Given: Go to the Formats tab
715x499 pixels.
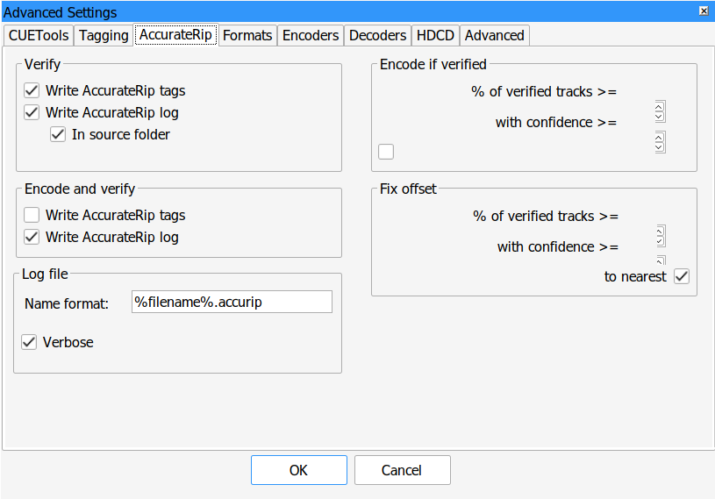Looking at the screenshot, I should click(x=247, y=35).
